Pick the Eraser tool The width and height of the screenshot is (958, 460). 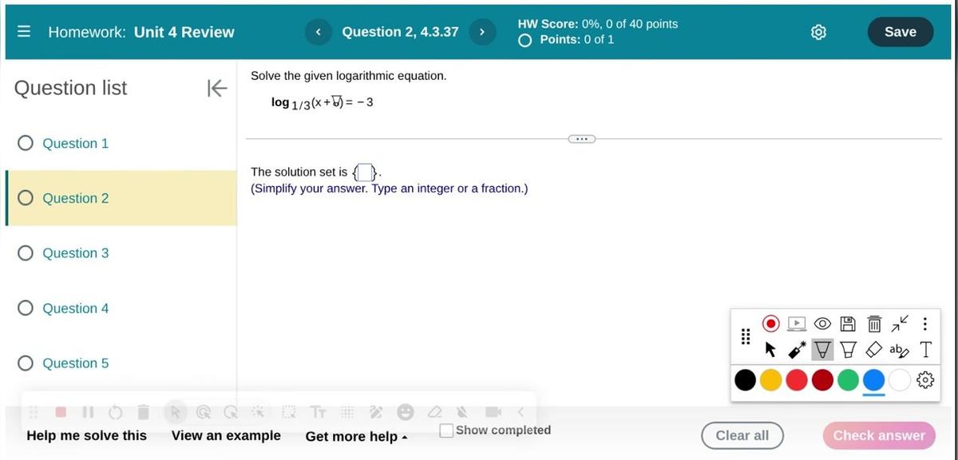873,350
